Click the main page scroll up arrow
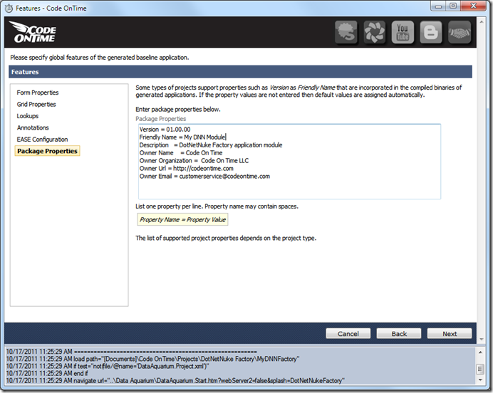Screen dimensions: 493x393 (x=481, y=22)
